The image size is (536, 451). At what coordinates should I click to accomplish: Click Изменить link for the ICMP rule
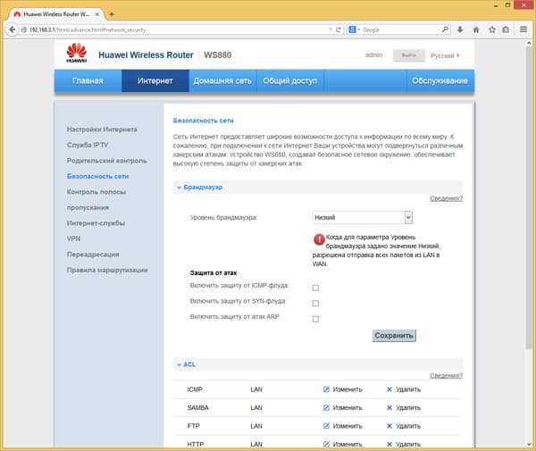[348, 389]
